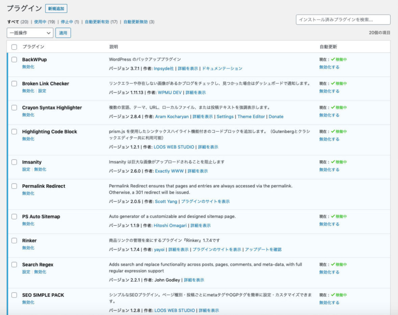The height and width of the screenshot is (315, 398).
Task: Tick the Highlighting Code Block checkbox
Action: [x=14, y=132]
